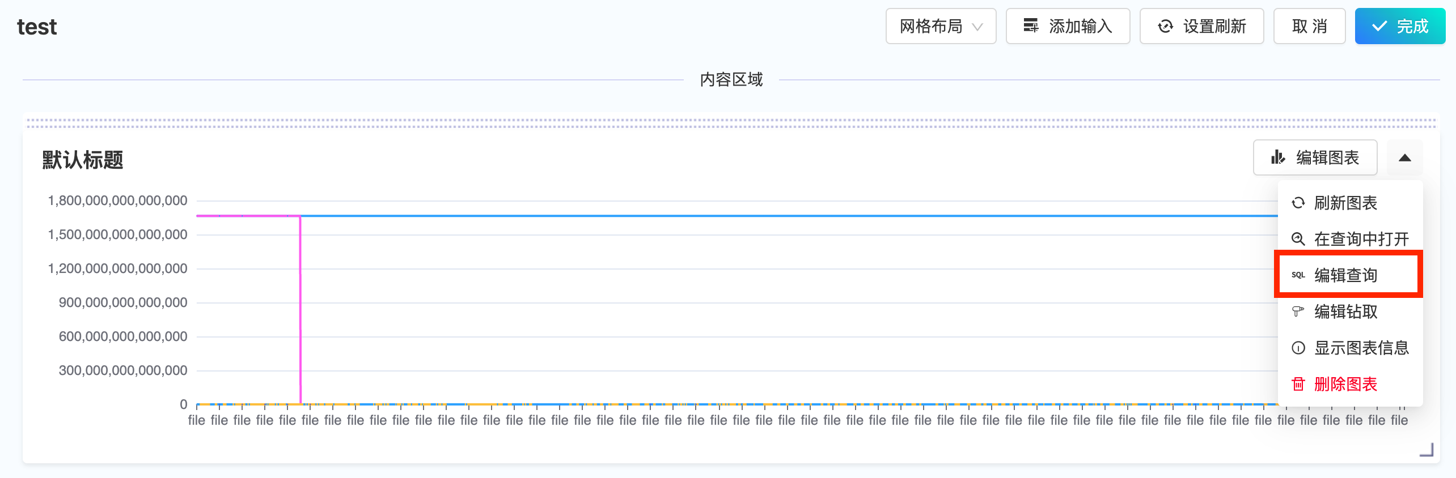Click the refresh icon beside 刷新图表
Screen dimensions: 1456x478
coord(1298,203)
